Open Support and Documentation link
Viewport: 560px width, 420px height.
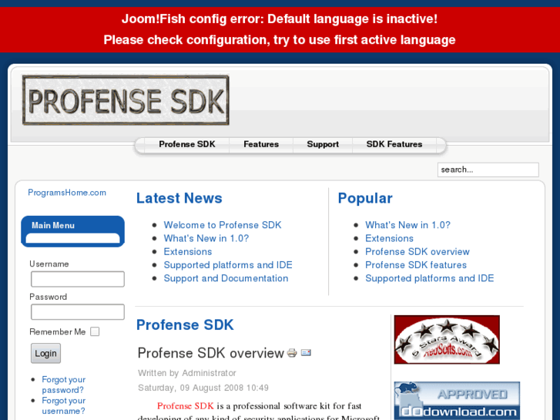226,278
